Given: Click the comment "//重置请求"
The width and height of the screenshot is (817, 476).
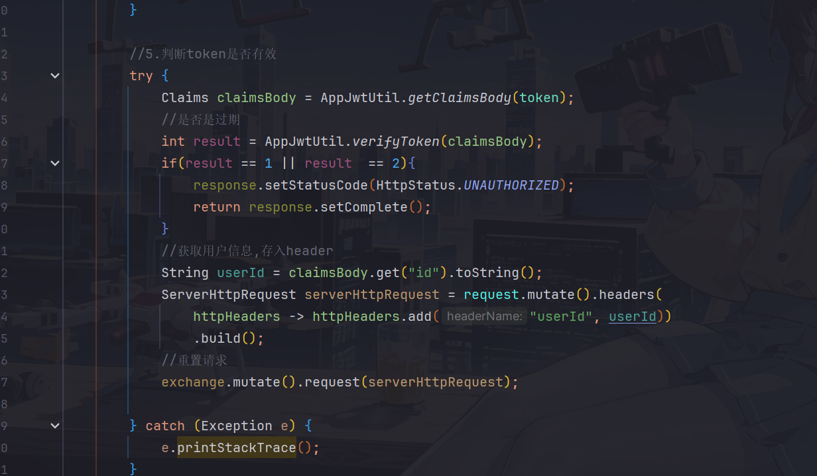Looking at the screenshot, I should 194,360.
